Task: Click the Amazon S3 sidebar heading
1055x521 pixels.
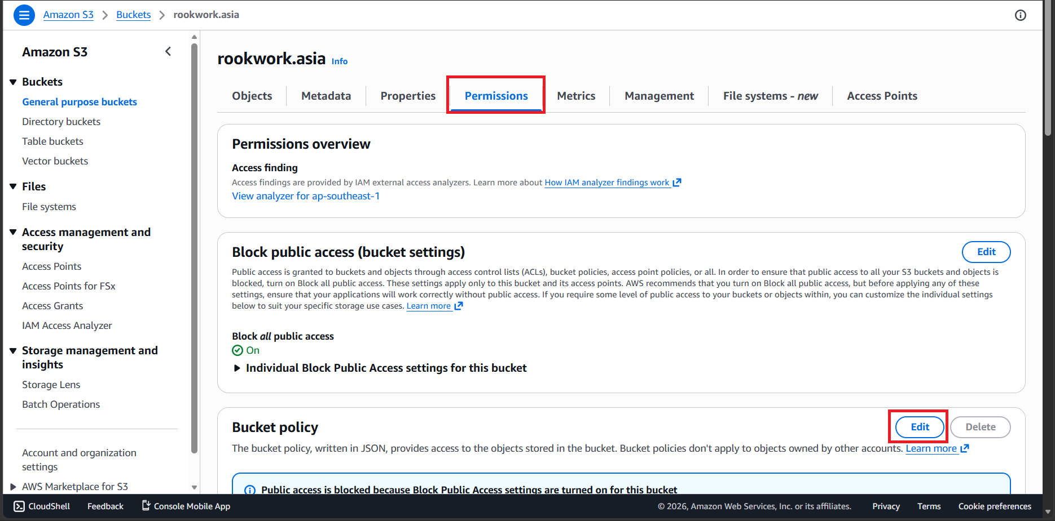Action: point(55,52)
